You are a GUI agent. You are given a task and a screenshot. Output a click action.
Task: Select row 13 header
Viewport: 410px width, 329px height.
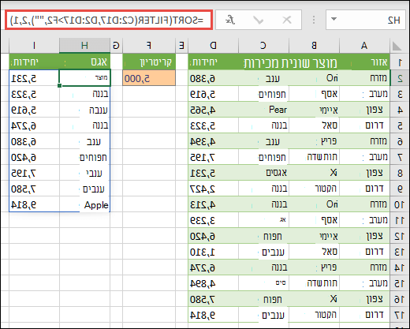[400, 252]
